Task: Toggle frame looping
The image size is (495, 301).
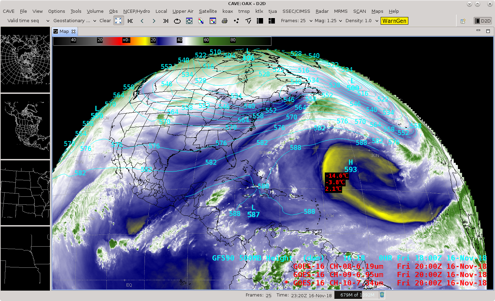Action: 177,21
